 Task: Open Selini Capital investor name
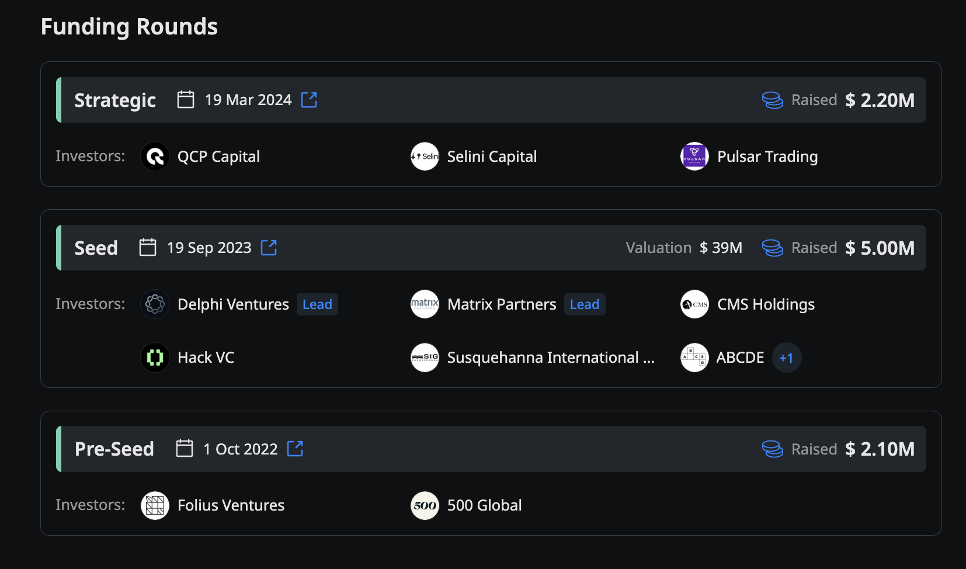pyautogui.click(x=492, y=157)
